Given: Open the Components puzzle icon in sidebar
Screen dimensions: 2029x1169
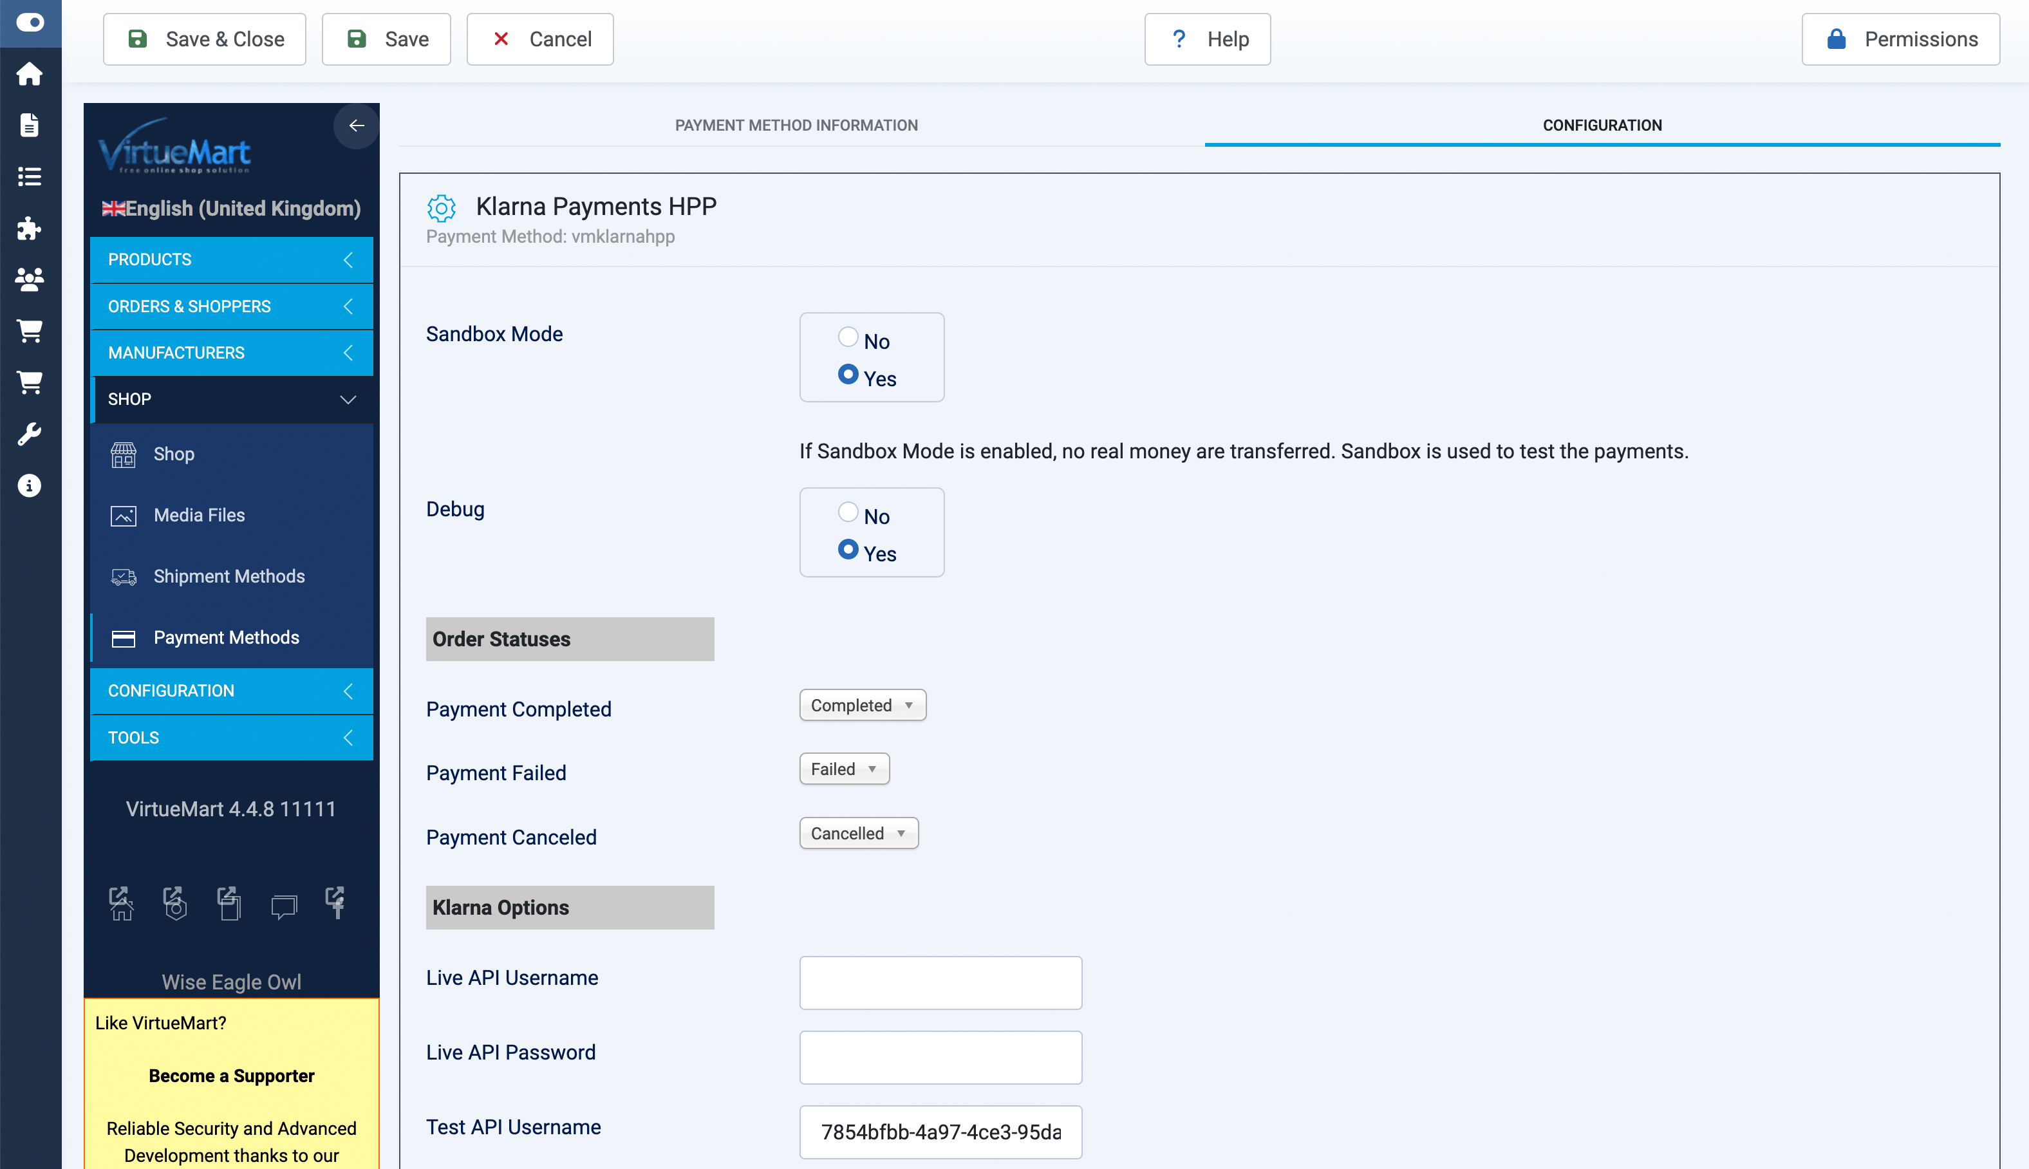Looking at the screenshot, I should point(30,228).
